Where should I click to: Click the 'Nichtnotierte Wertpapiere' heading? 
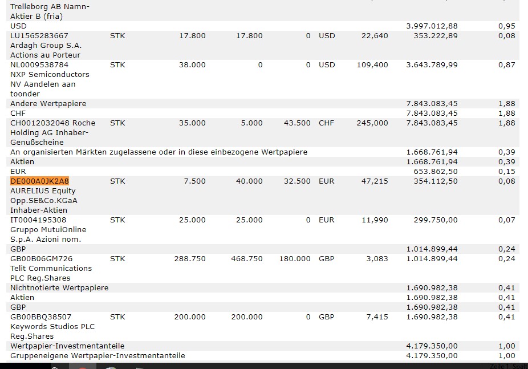pos(59,288)
